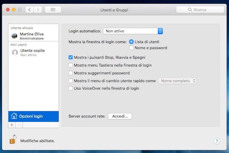Show all preferences grid icon

53,10
